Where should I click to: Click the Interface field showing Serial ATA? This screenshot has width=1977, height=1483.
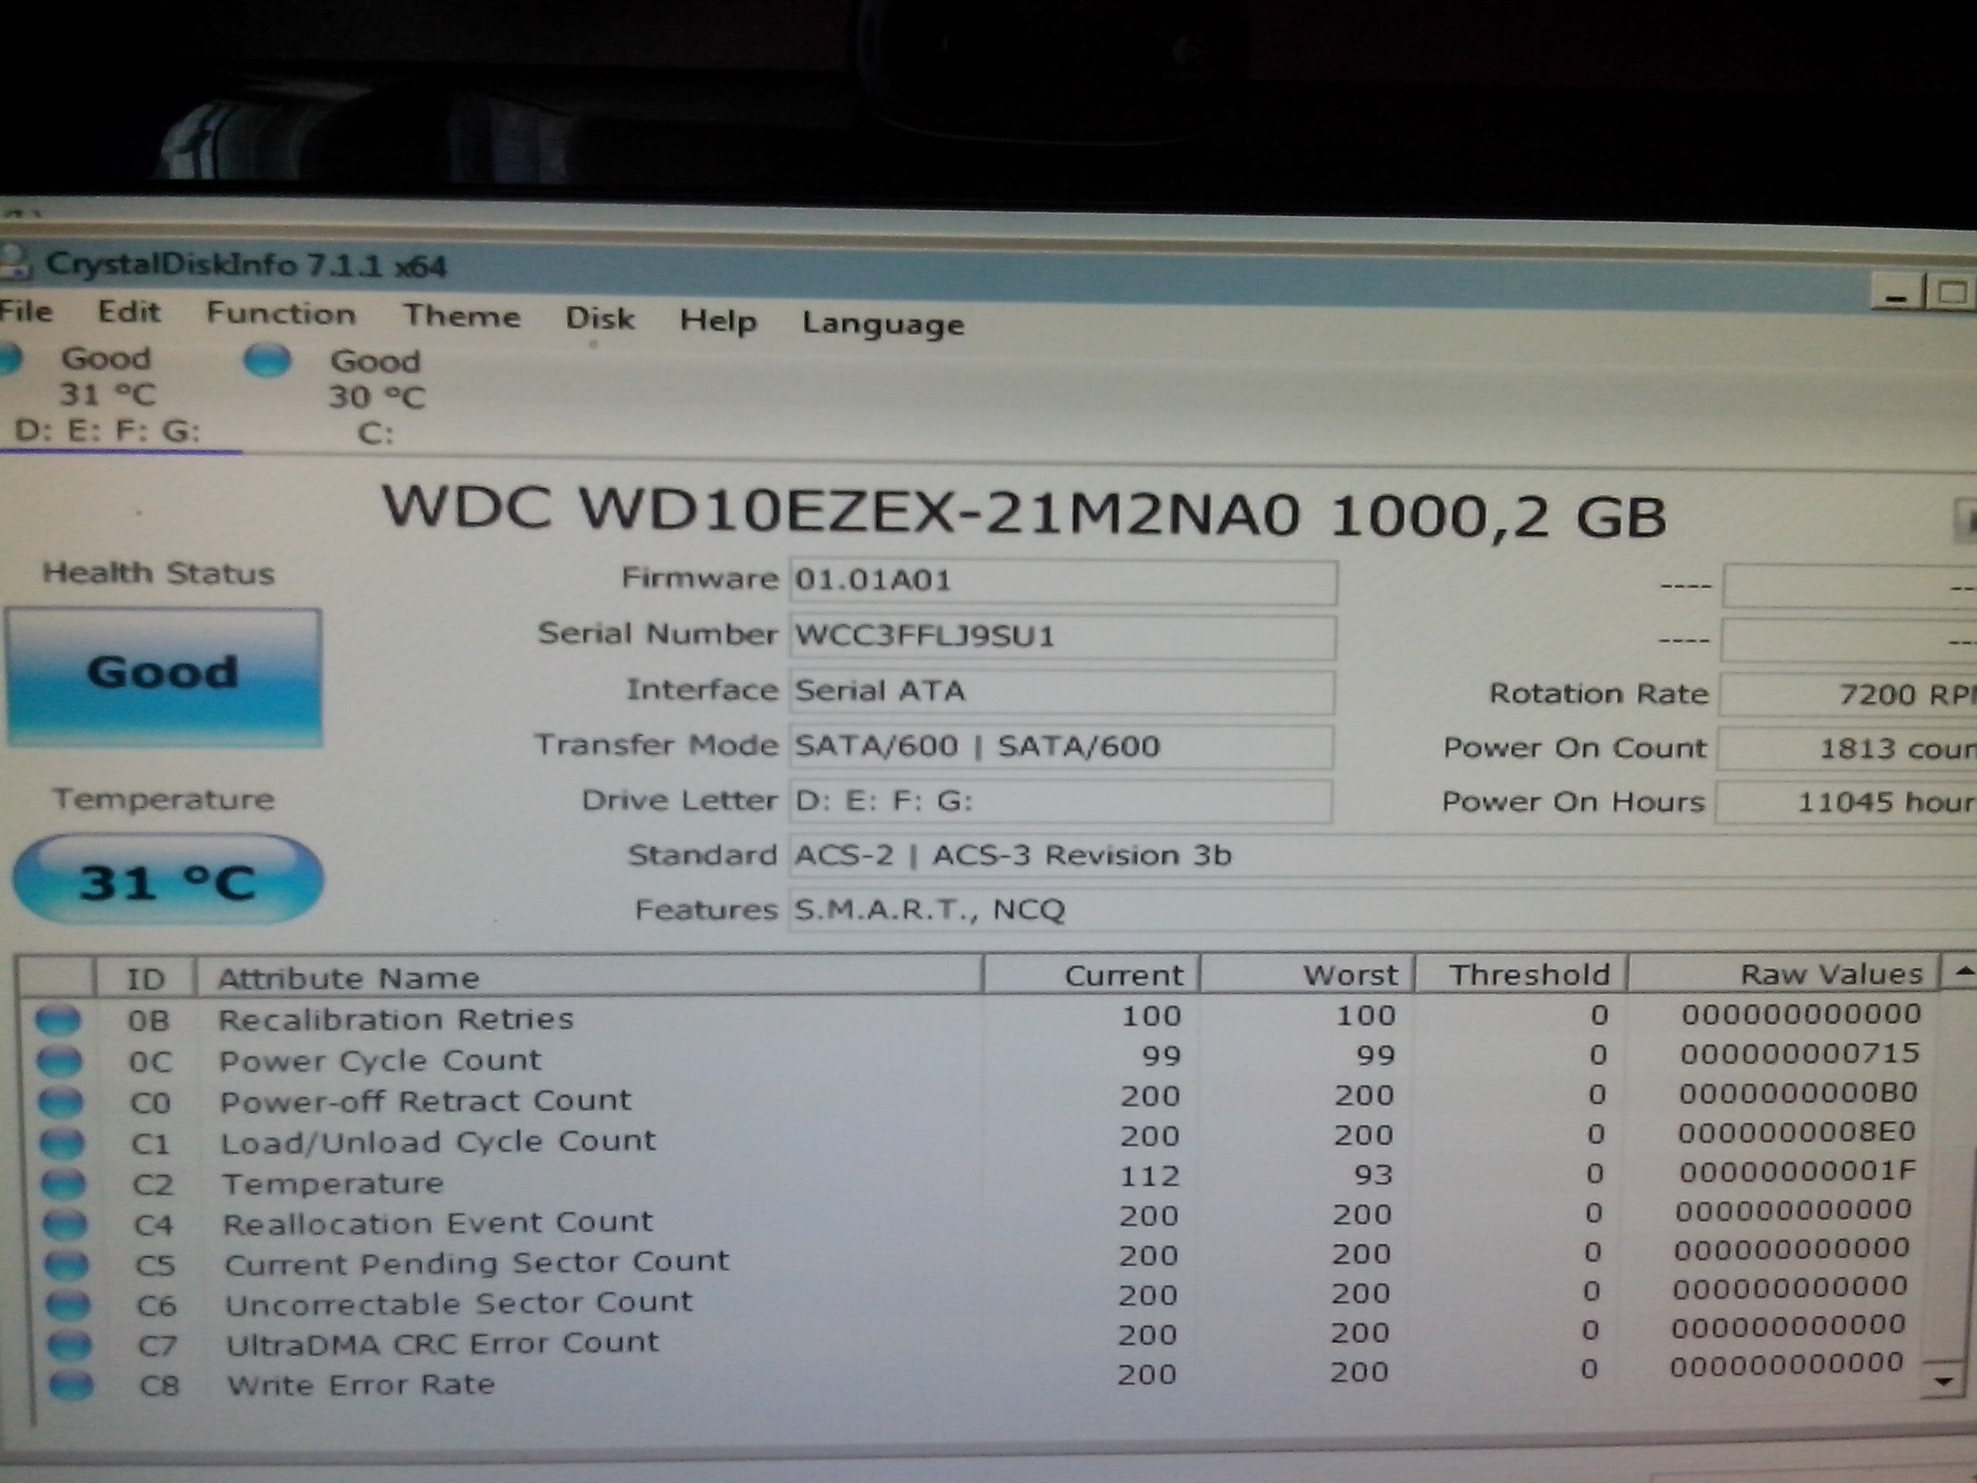pyautogui.click(x=1062, y=692)
